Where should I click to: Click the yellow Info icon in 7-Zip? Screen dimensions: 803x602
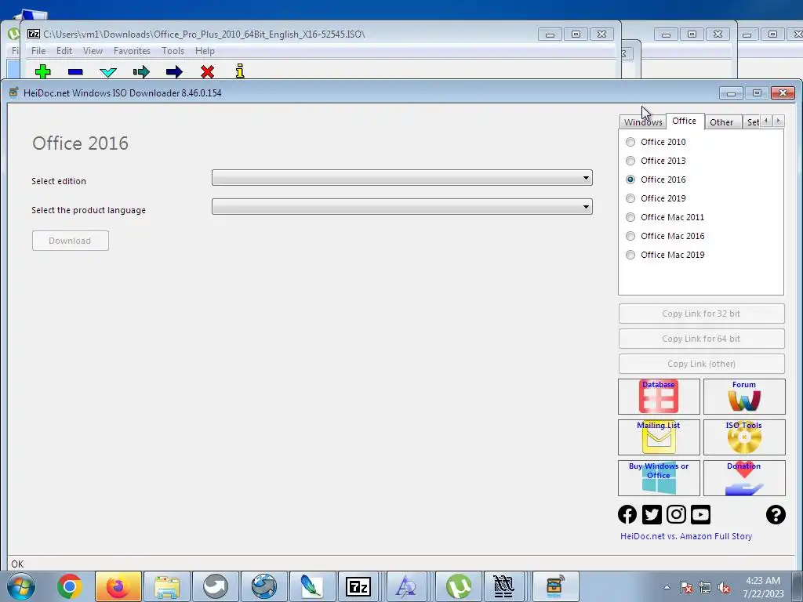(240, 71)
